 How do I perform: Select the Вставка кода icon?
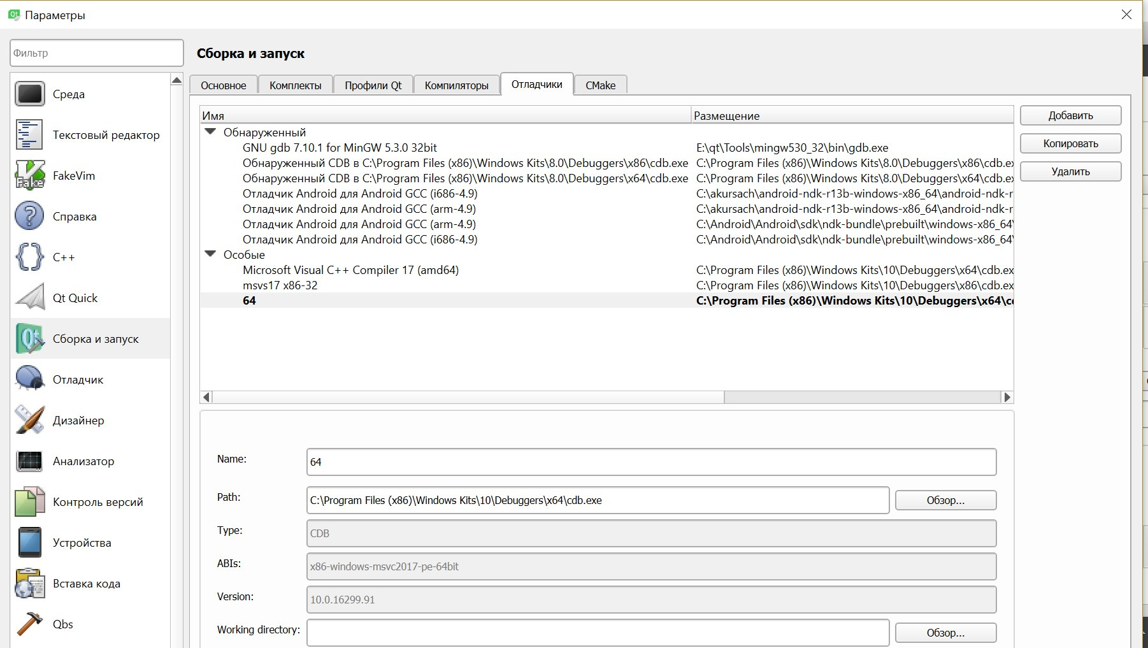(30, 584)
